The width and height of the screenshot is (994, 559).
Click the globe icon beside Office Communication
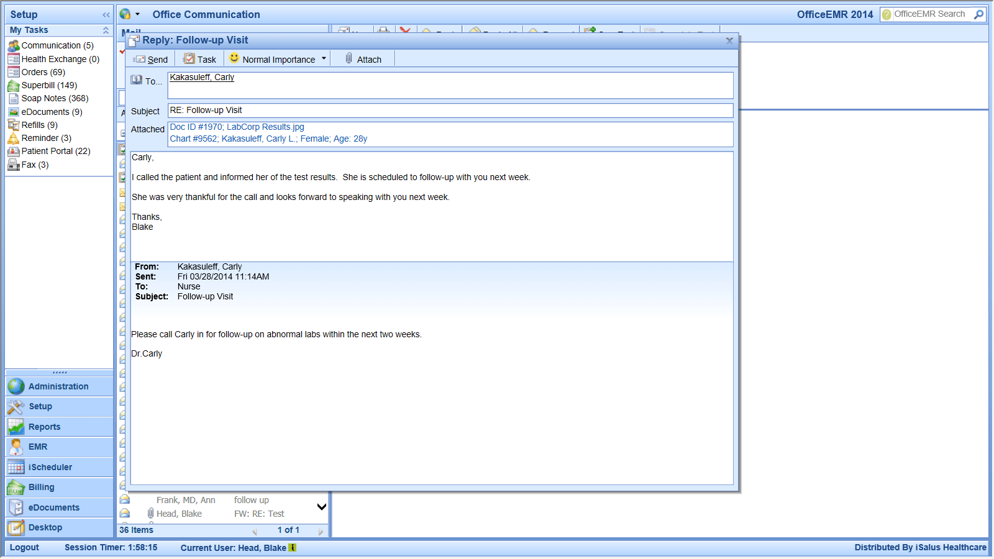[x=125, y=14]
